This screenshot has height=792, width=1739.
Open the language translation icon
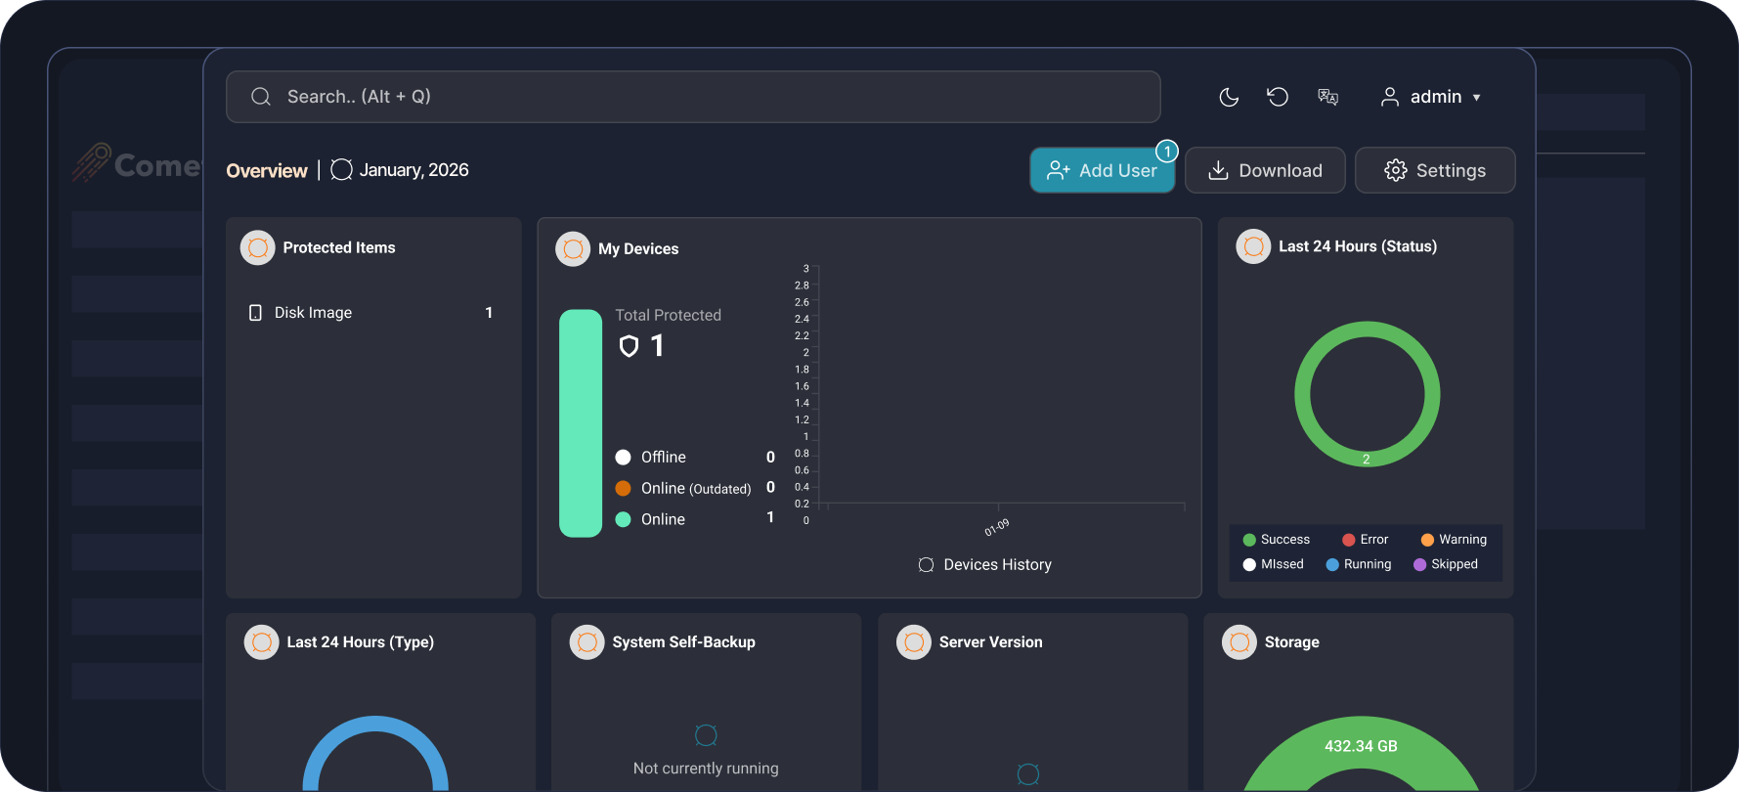pyautogui.click(x=1327, y=97)
